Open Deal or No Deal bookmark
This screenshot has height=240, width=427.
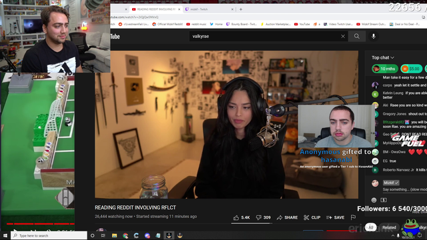(x=404, y=24)
